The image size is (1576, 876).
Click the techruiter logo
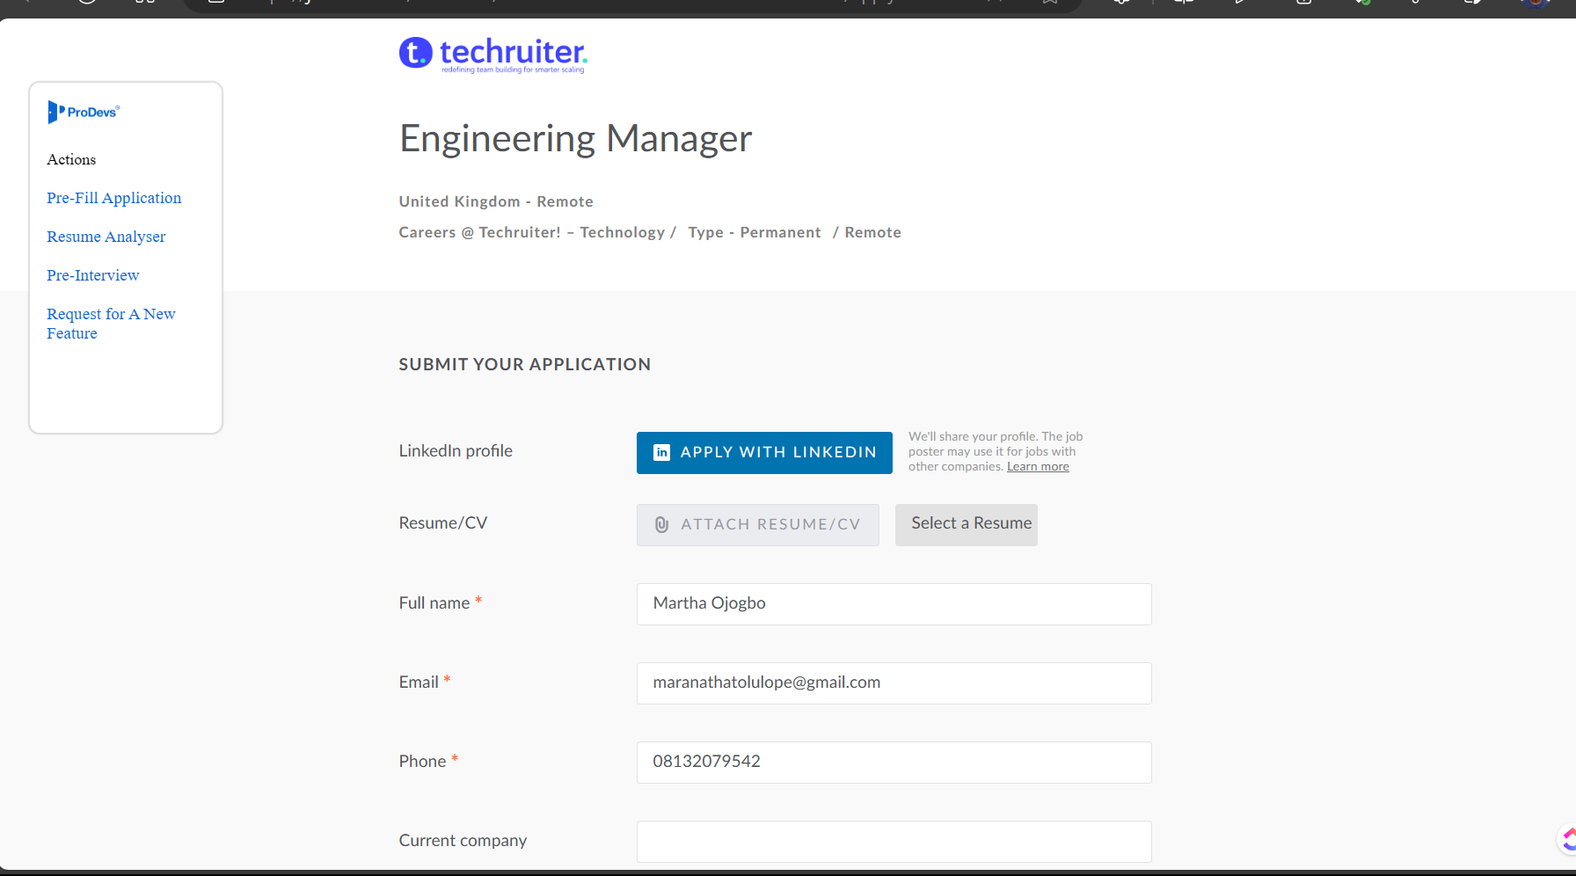point(493,55)
